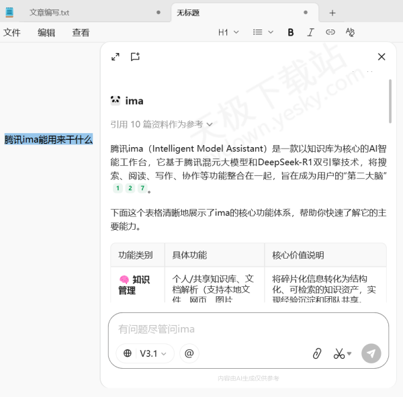Screen dimensions: 403x397
Task: Expand the 引用 10 篇资料 references list
Action: [161, 124]
